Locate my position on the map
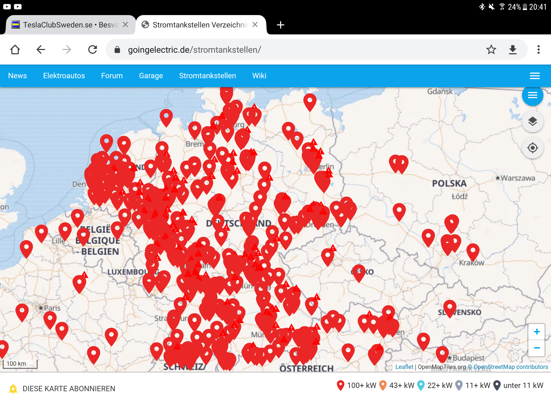Image resolution: width=551 pixels, height=413 pixels. pos(533,148)
